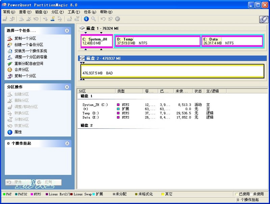Screen dimensions: 270x204
Task: Toggle the 未使用 legend checkbox
Action: pyautogui.click(x=251, y=194)
